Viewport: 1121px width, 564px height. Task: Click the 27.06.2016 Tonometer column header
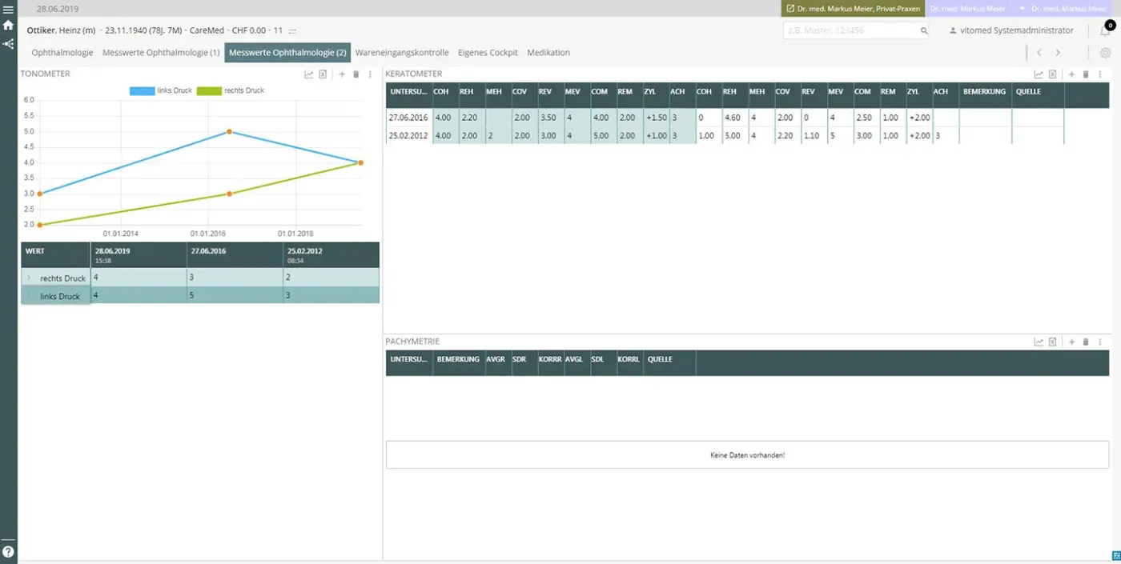click(x=234, y=254)
